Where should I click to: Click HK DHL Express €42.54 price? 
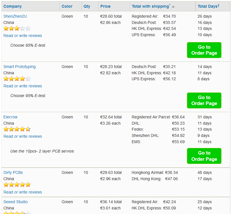[169, 28]
